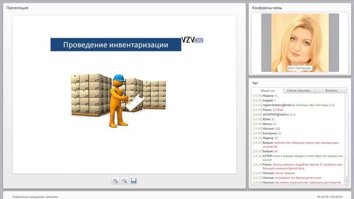The width and height of the screenshot is (354, 199).
Task: Save the presentation with the floppy disk icon
Action: (x=133, y=181)
